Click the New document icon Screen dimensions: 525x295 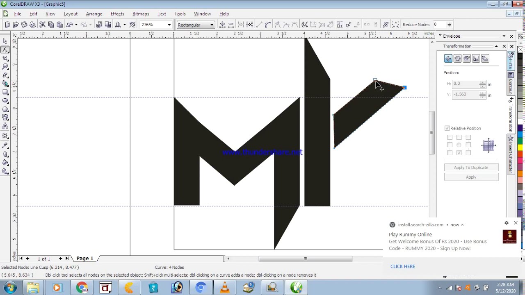pos(7,25)
